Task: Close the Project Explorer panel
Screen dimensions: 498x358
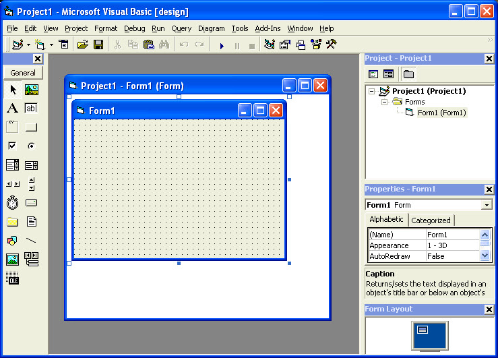Action: (489, 59)
